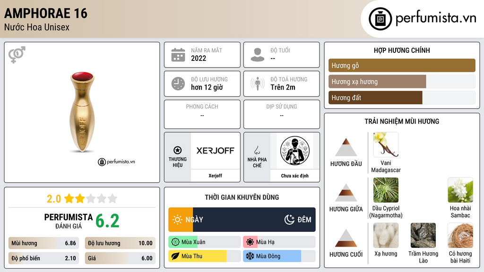Click the person silhouette age icon

pos(258,55)
